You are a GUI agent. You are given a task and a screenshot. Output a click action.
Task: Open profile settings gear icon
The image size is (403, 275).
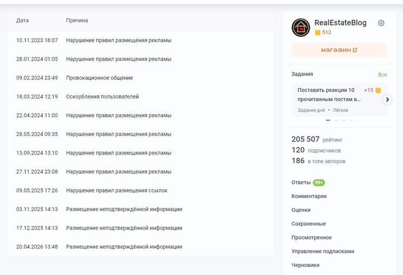[x=381, y=23]
